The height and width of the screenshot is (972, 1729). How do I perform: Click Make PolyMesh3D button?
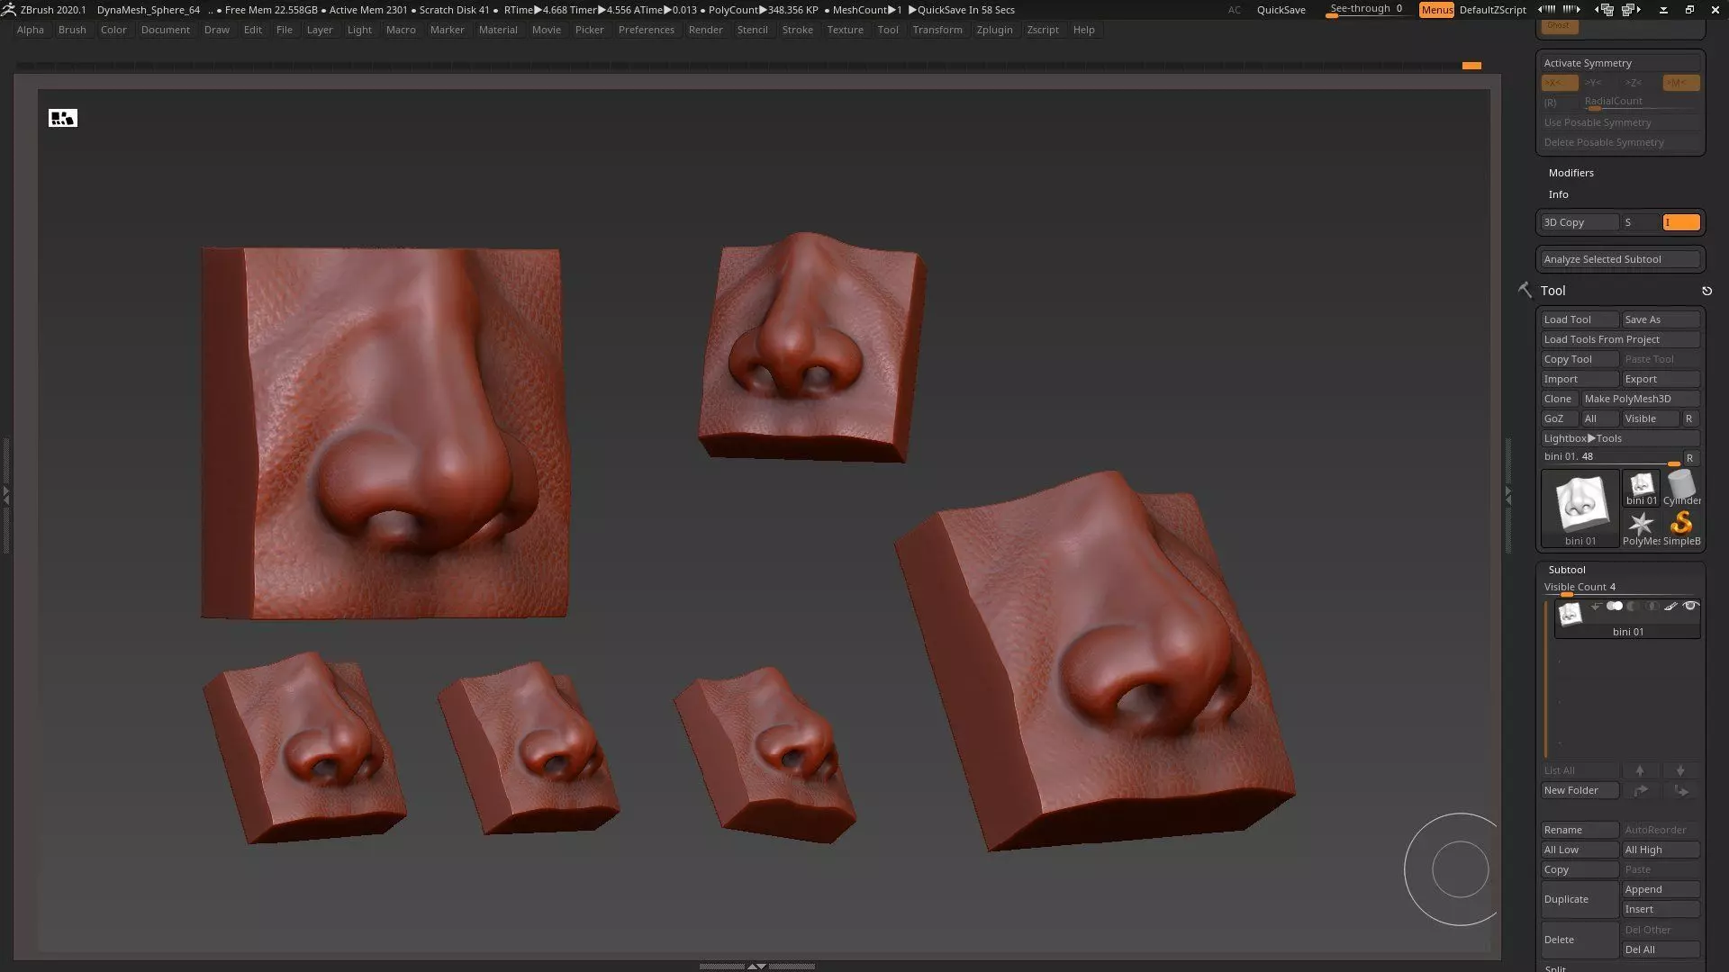[x=1641, y=399]
